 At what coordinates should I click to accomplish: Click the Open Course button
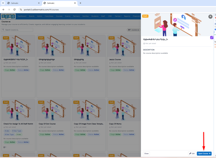204,154
